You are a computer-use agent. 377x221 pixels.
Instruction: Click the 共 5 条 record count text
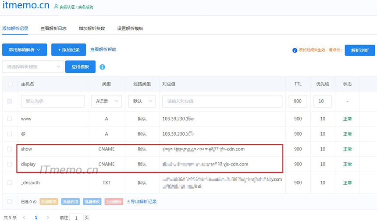(x=10, y=217)
